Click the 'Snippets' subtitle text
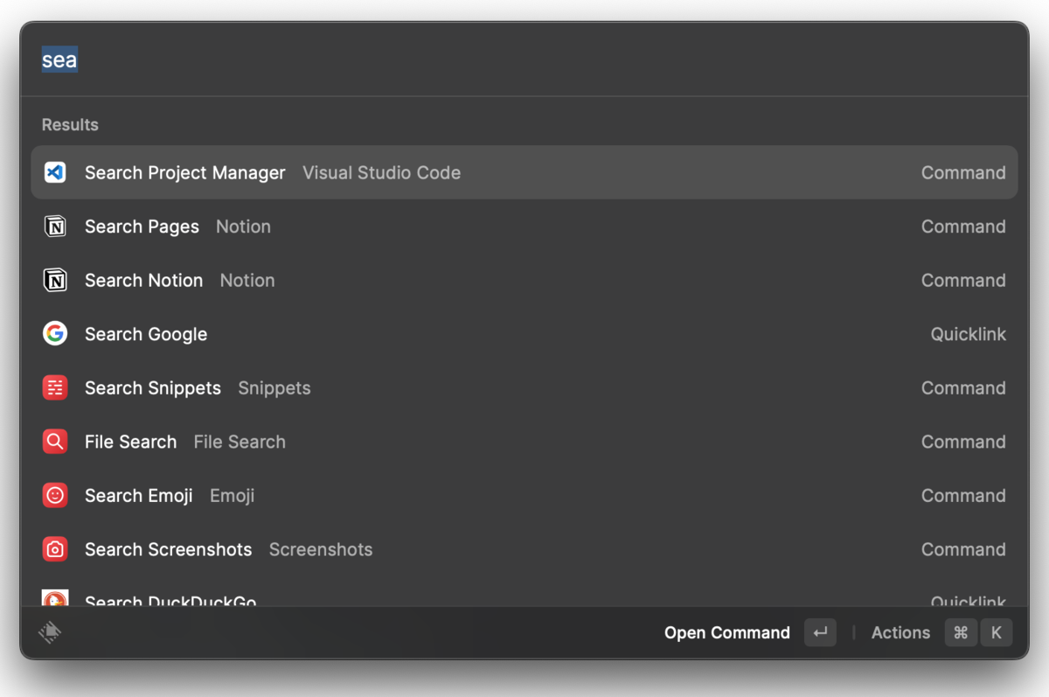The width and height of the screenshot is (1049, 697). tap(274, 387)
